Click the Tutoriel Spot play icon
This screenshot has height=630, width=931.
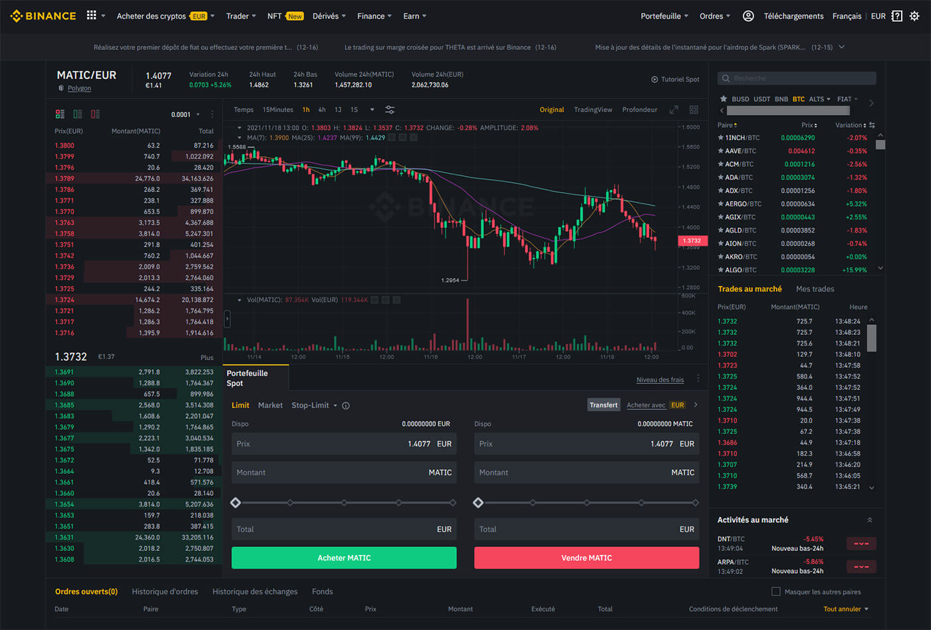coord(654,79)
